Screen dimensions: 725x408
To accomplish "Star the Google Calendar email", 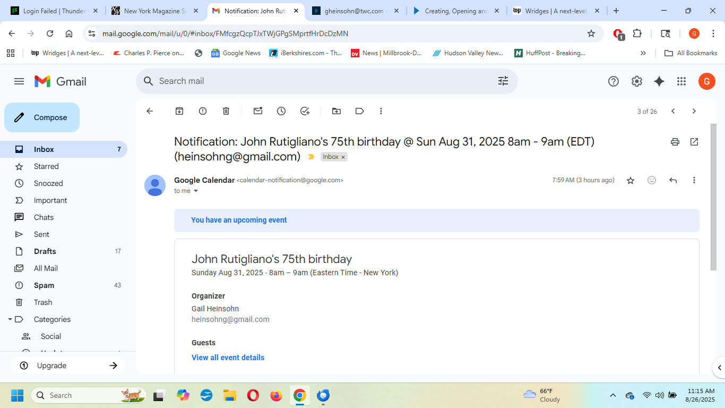I will tap(631, 181).
